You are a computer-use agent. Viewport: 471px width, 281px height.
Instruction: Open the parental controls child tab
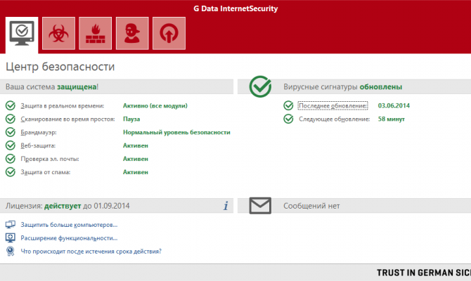coord(132,33)
